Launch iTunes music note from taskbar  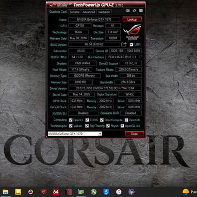[119, 192]
